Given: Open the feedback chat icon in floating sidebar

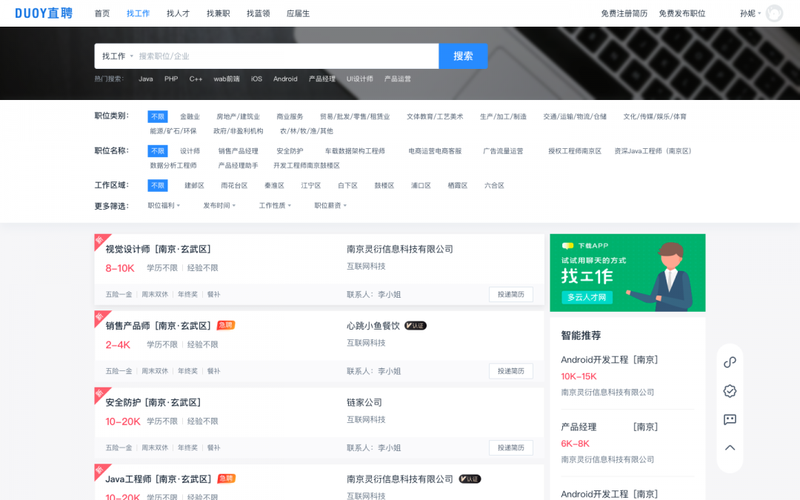Looking at the screenshot, I should pos(730,419).
